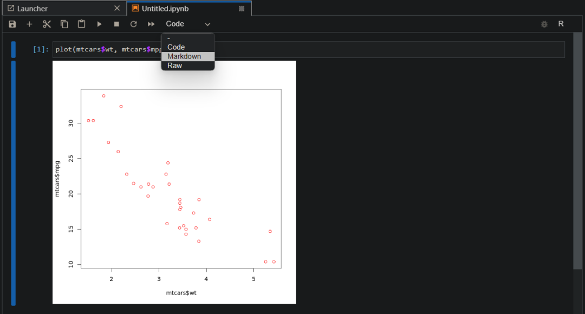Interrupt the kernel with the stop icon

click(116, 24)
